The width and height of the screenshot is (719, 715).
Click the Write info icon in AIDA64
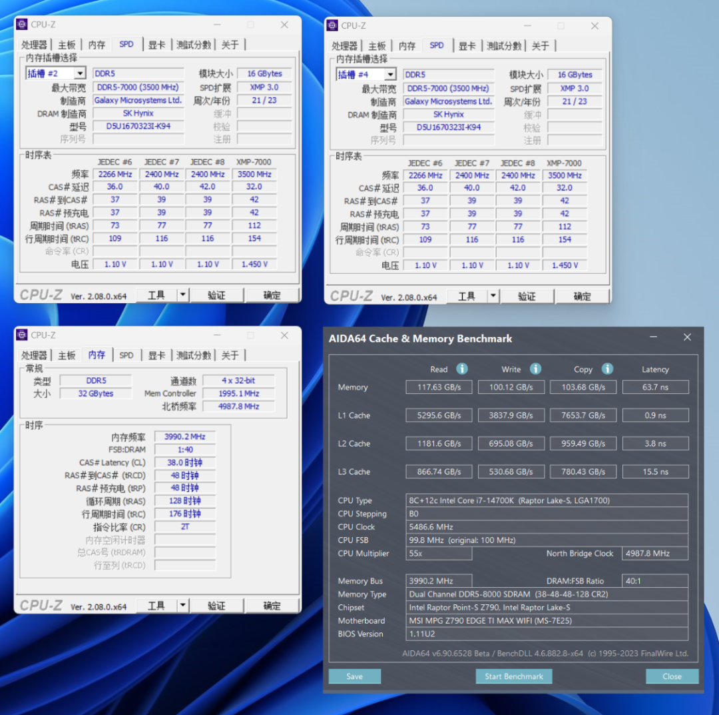535,368
